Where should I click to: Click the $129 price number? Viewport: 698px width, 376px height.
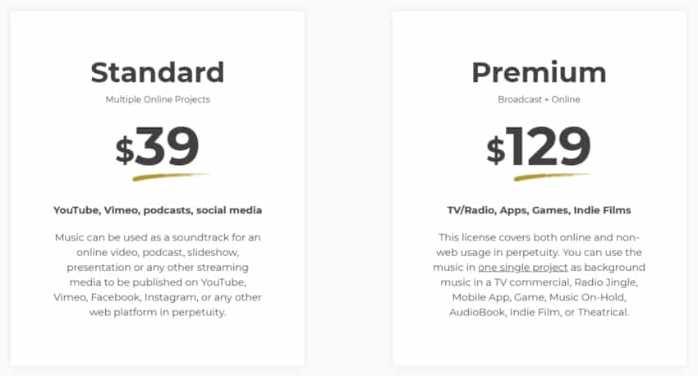pos(549,148)
